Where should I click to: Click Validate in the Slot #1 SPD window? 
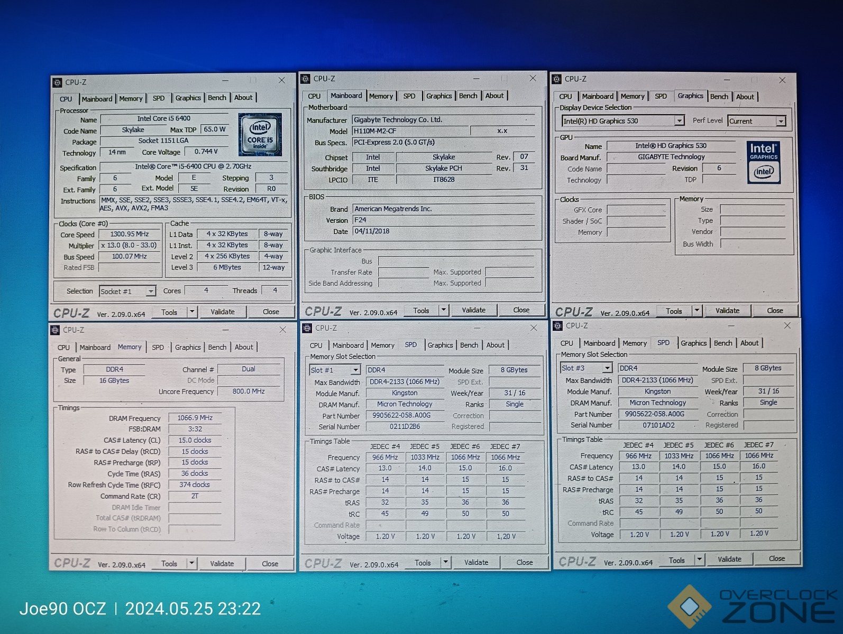(476, 562)
